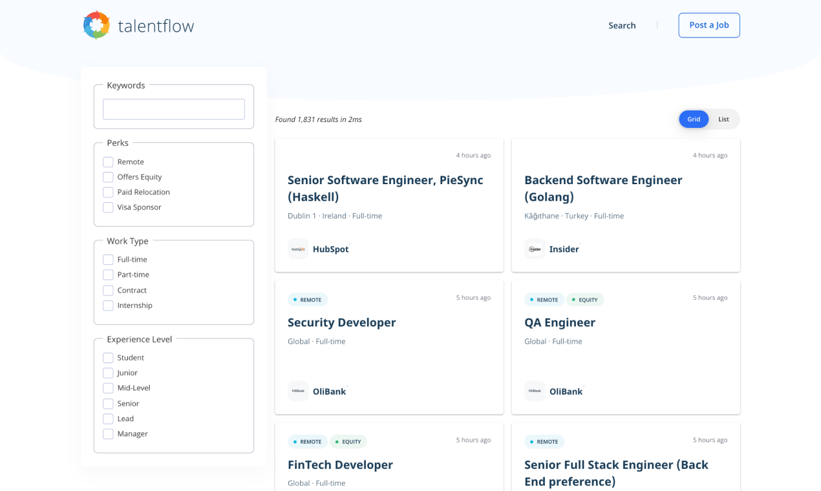Select the Grid view toggle

[694, 119]
